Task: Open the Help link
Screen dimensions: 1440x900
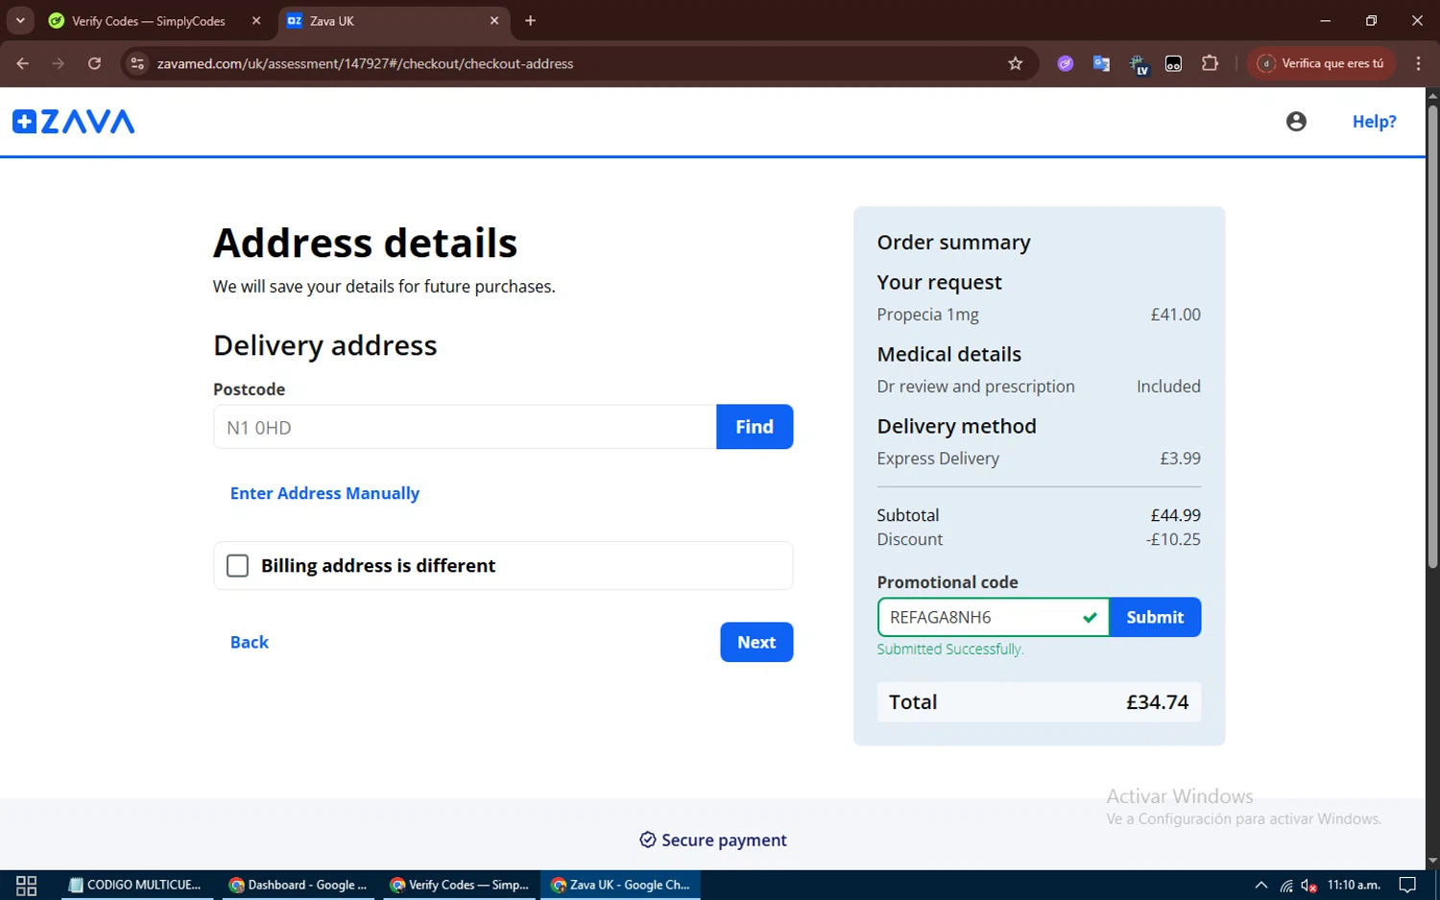Action: 1374,121
